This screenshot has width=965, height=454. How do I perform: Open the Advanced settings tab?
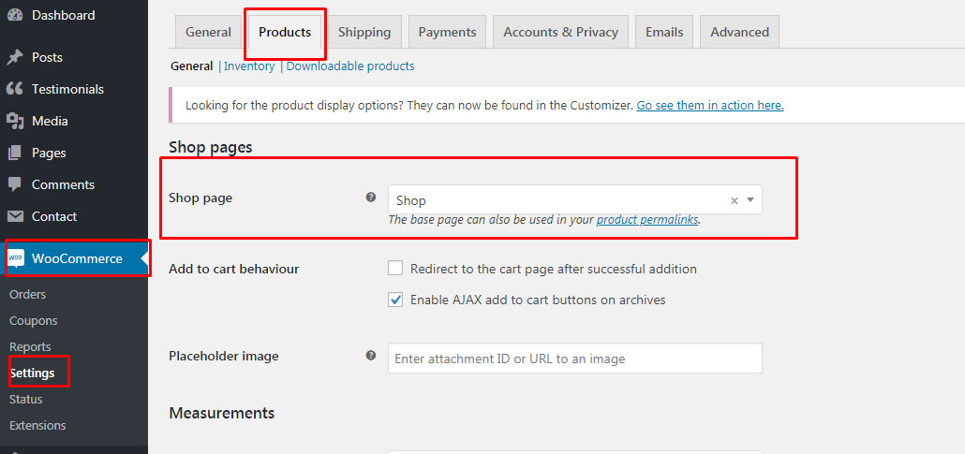click(740, 32)
